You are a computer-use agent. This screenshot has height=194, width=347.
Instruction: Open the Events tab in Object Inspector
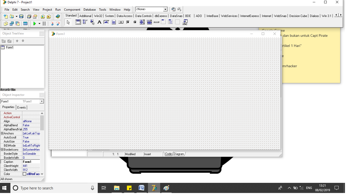point(22,107)
